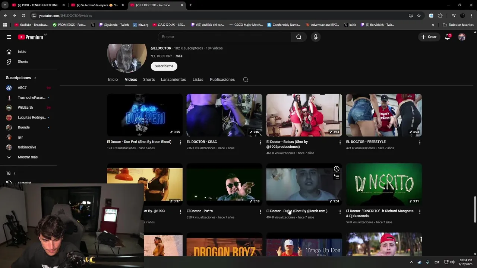Open the YouTube hamburger guide menu
Image resolution: width=477 pixels, height=268 pixels.
click(9, 37)
